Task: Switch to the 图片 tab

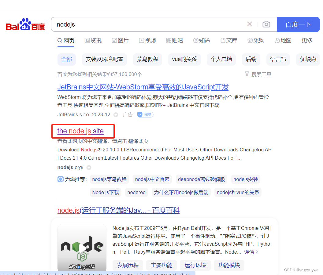Action: (x=120, y=41)
